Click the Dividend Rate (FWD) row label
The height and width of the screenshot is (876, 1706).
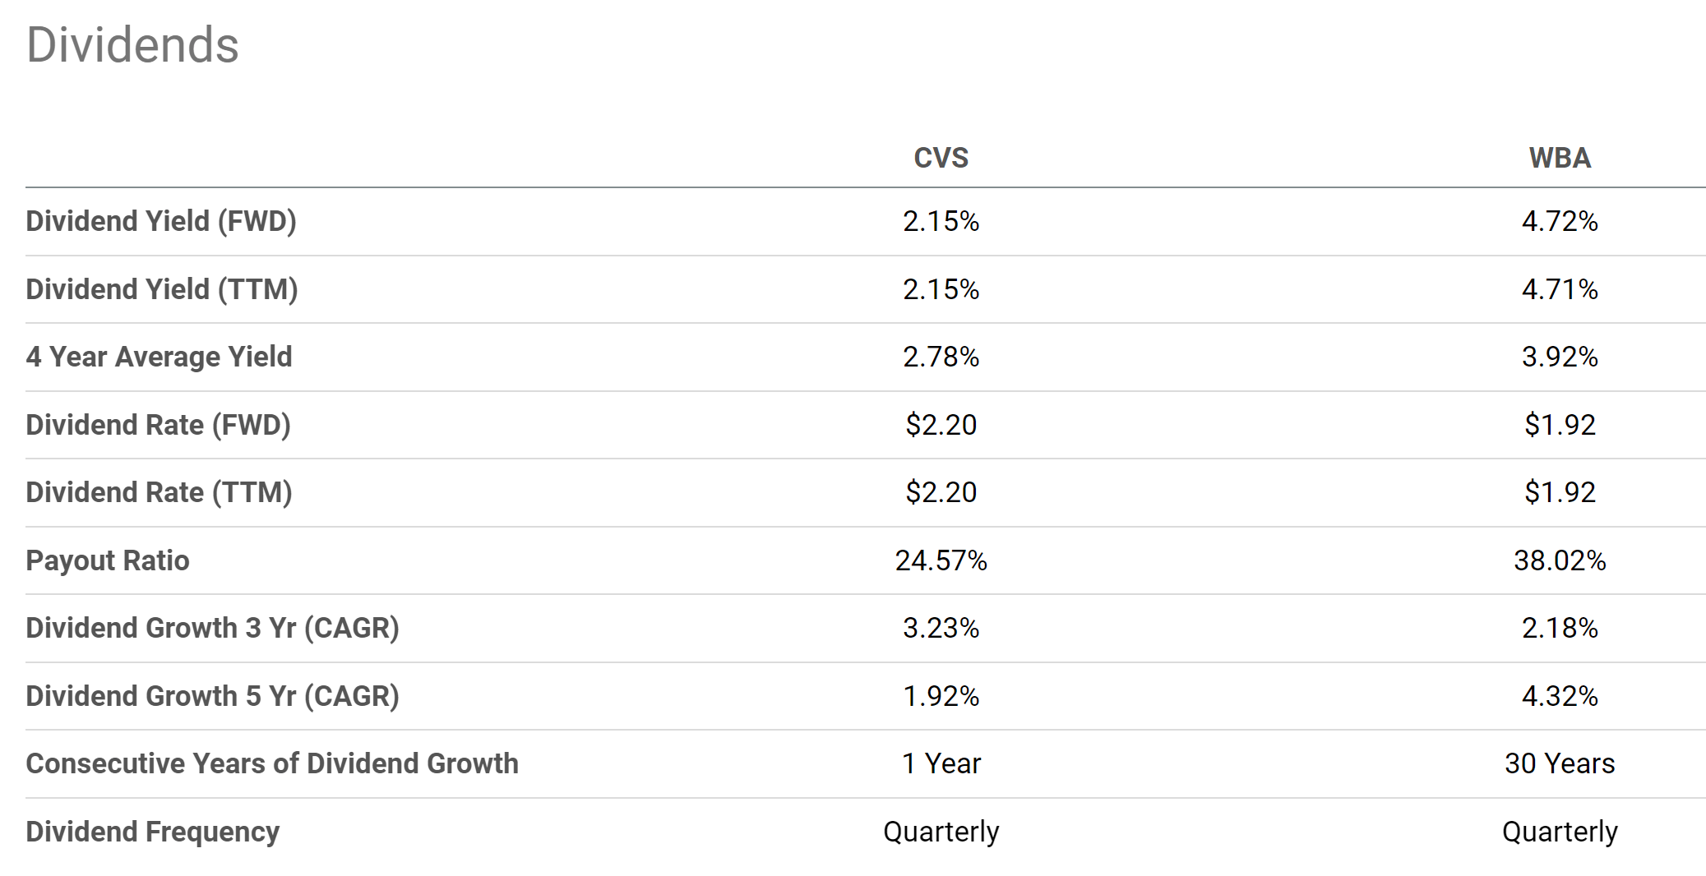coord(158,425)
